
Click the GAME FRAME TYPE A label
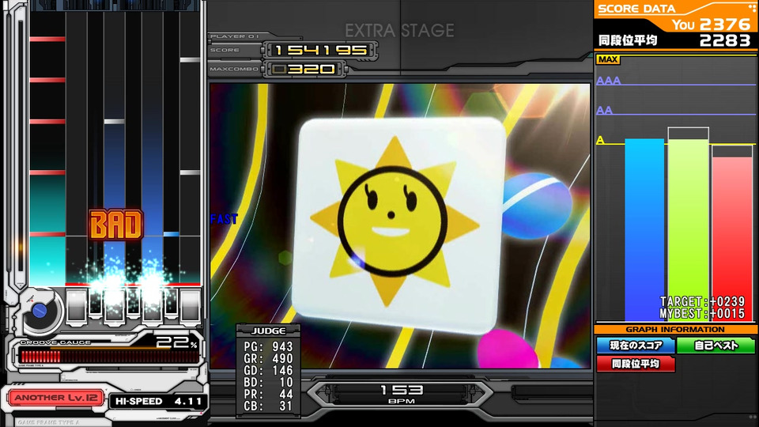(x=48, y=422)
